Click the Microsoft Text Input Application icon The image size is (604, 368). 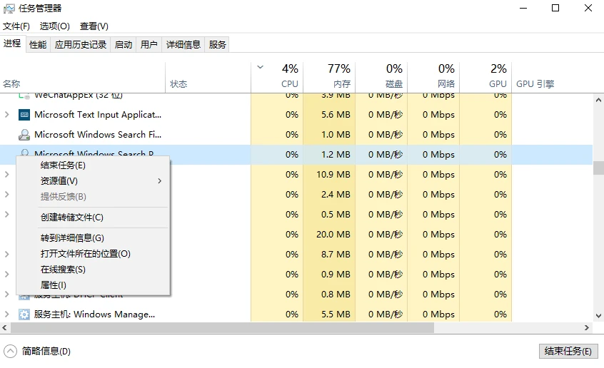coord(24,114)
